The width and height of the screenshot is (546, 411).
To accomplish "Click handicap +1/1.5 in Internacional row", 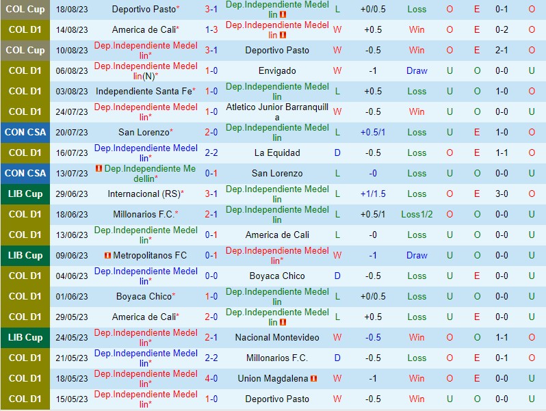I will click(373, 194).
